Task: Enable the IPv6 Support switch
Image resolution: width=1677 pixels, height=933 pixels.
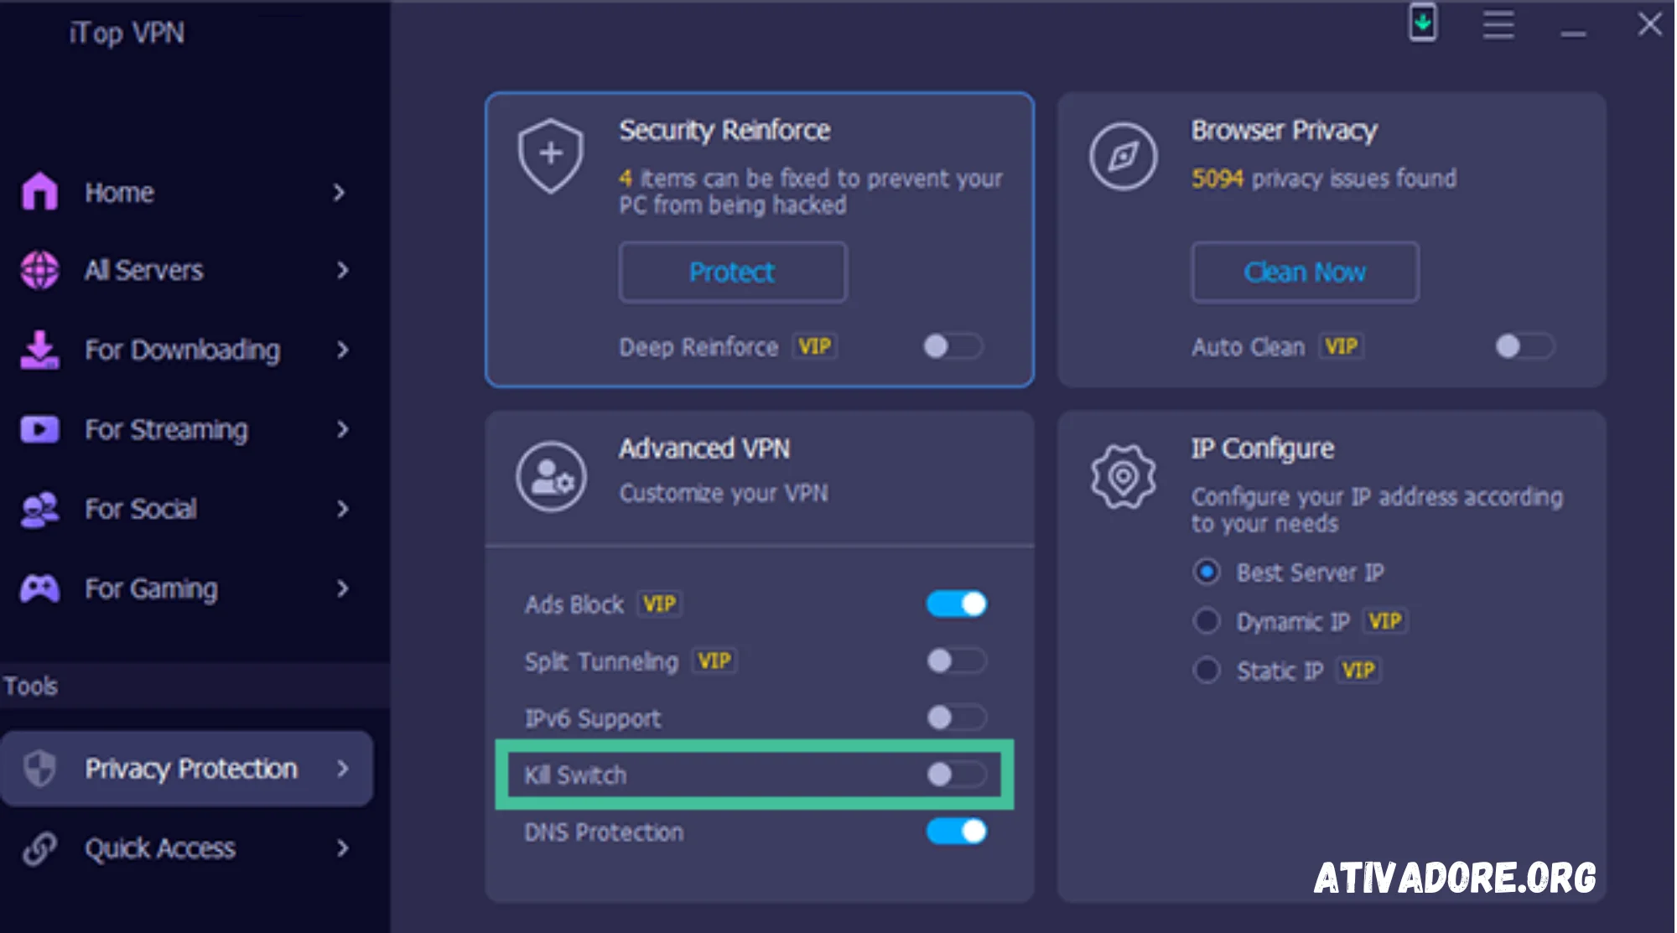Action: click(x=957, y=718)
